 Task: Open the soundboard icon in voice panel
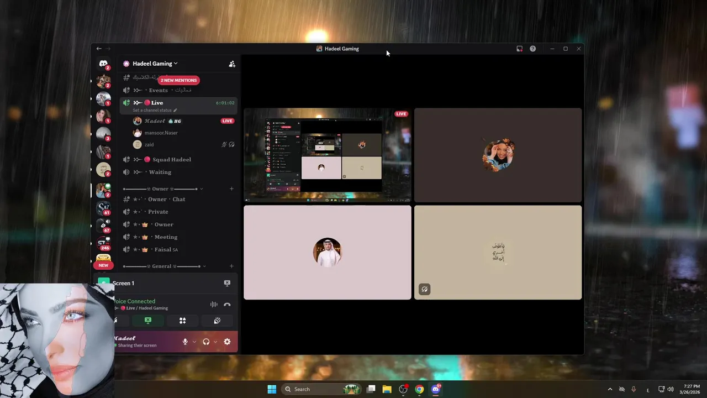[217, 321]
